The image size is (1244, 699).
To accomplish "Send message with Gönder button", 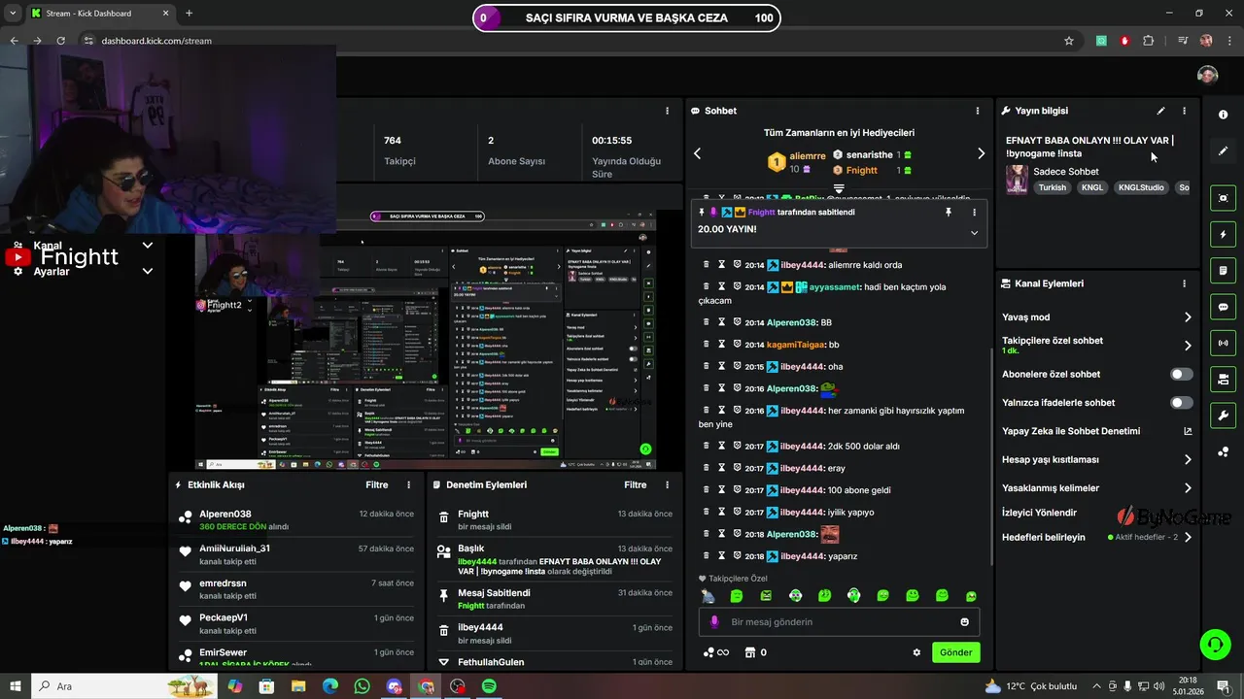I will 955,652.
